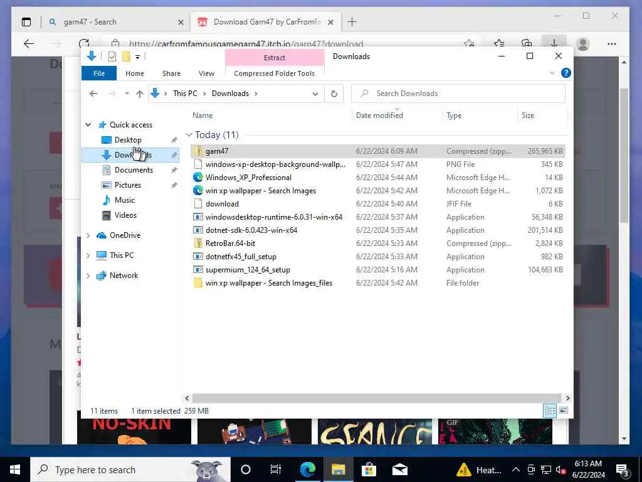Screen dimensions: 642x482
Task: Click This PC in address breadcrumb
Action: click(x=185, y=94)
